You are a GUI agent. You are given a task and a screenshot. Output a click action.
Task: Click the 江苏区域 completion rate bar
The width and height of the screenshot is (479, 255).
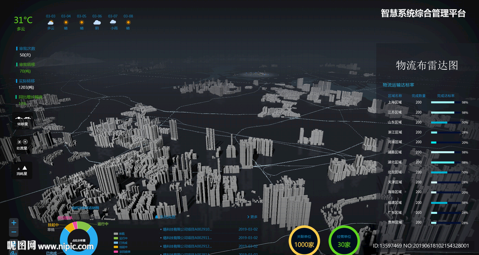[x=446, y=112]
